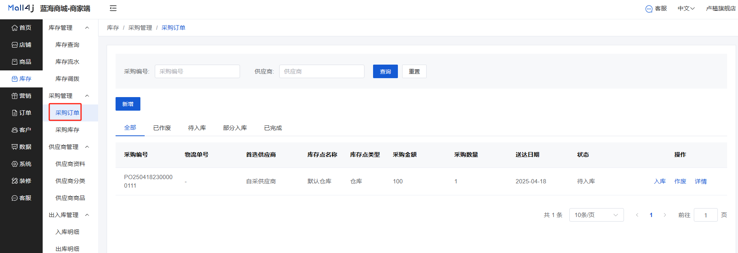Switch to the 已作废 tab
The height and width of the screenshot is (253, 738).
(x=162, y=128)
